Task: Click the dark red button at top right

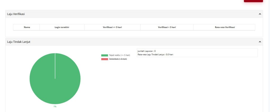Action: (253, 1)
